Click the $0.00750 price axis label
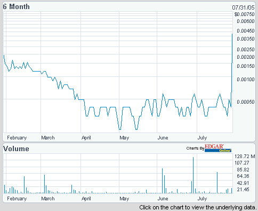 (x=245, y=14)
